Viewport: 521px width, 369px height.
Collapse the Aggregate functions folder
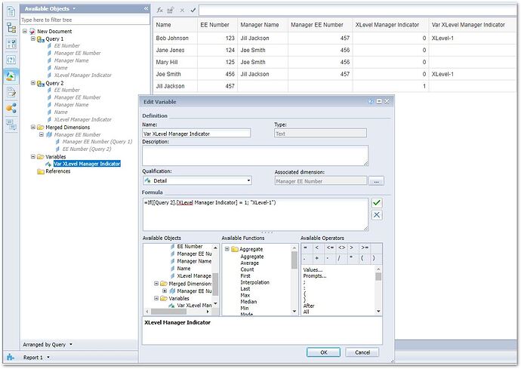click(227, 249)
